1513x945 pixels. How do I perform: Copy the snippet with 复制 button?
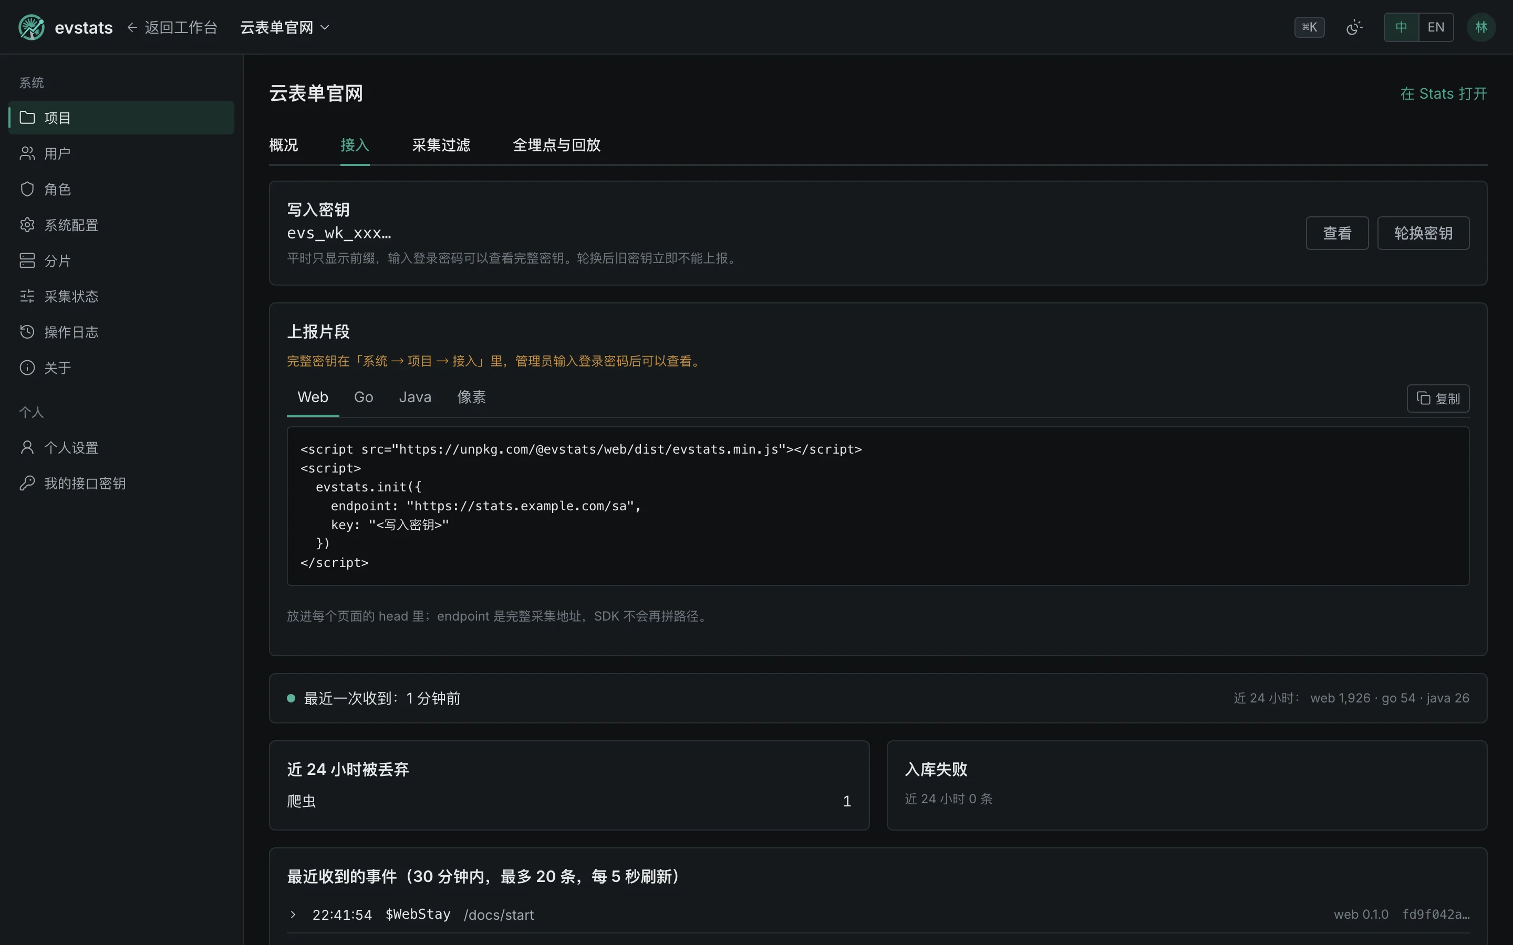1438,398
